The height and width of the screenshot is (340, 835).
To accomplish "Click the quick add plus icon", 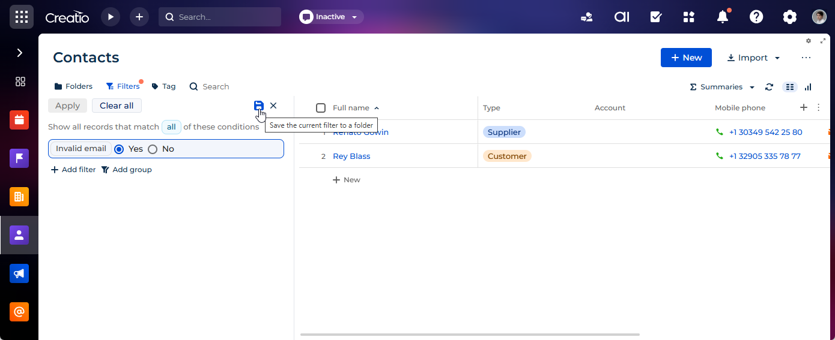I will coord(139,17).
